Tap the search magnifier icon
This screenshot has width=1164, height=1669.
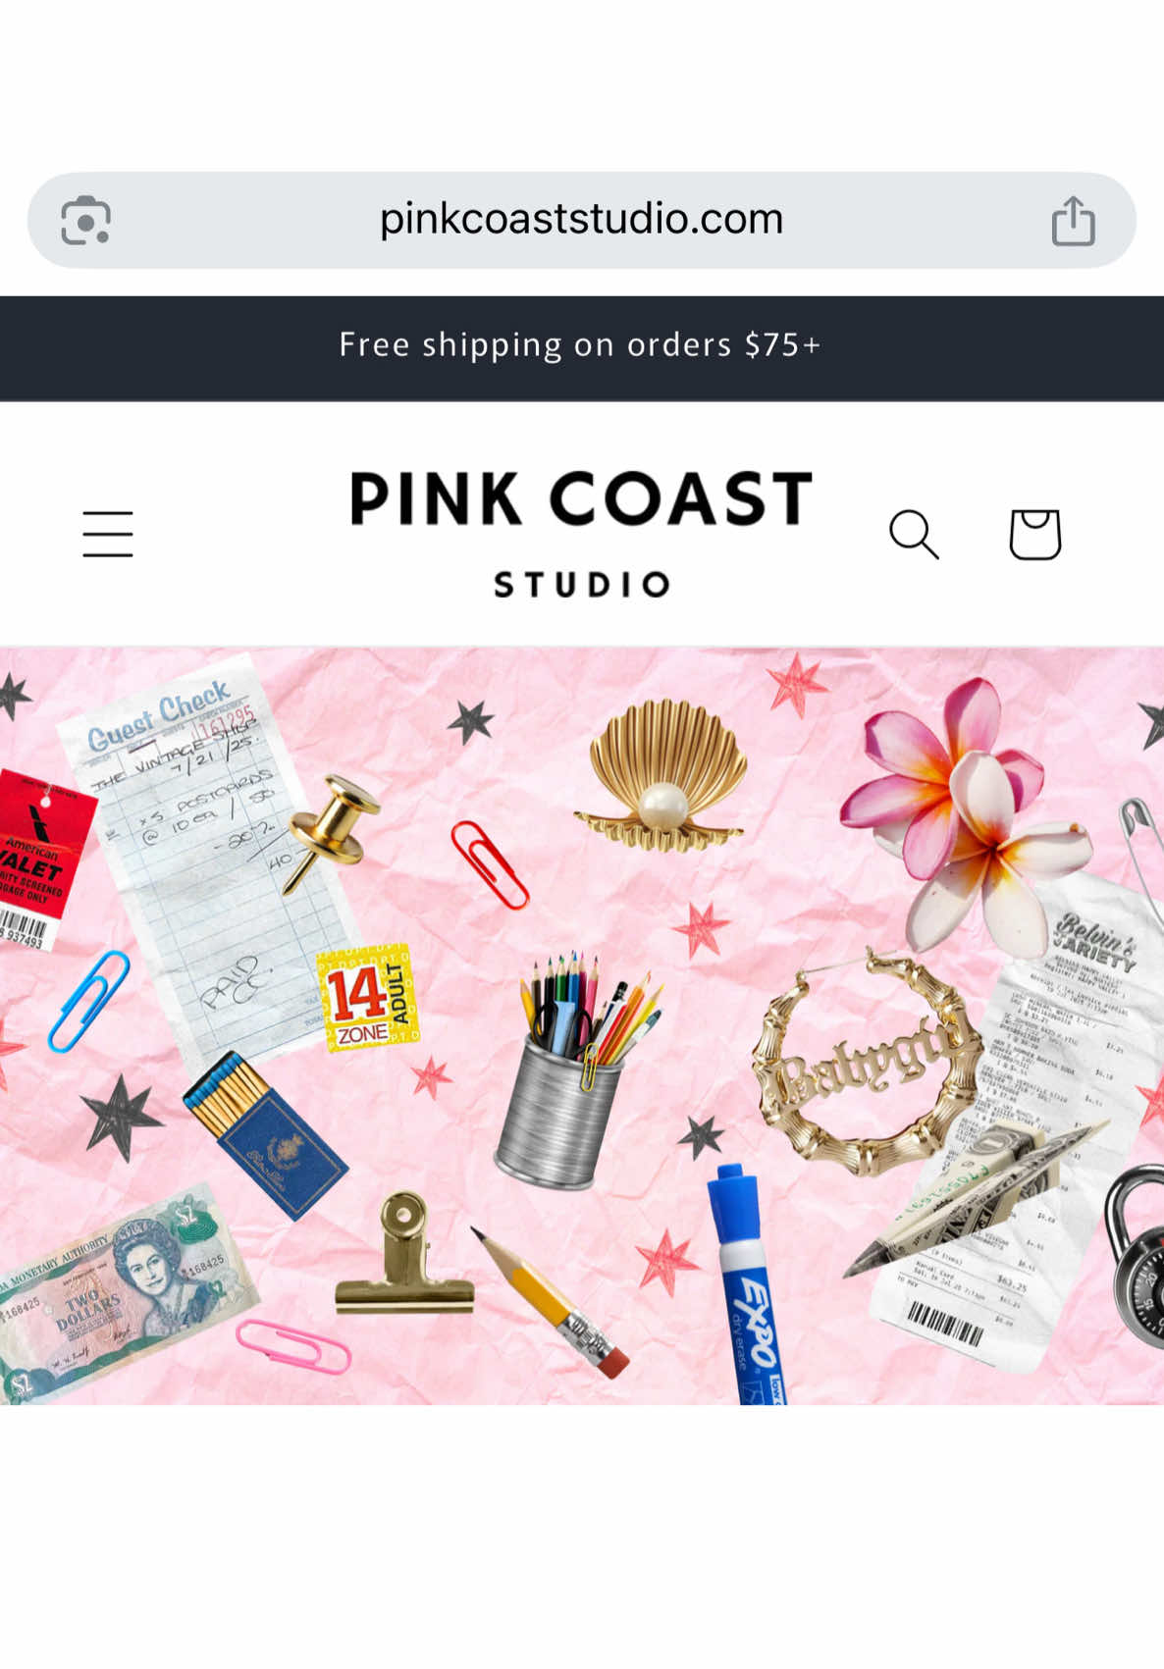point(914,534)
